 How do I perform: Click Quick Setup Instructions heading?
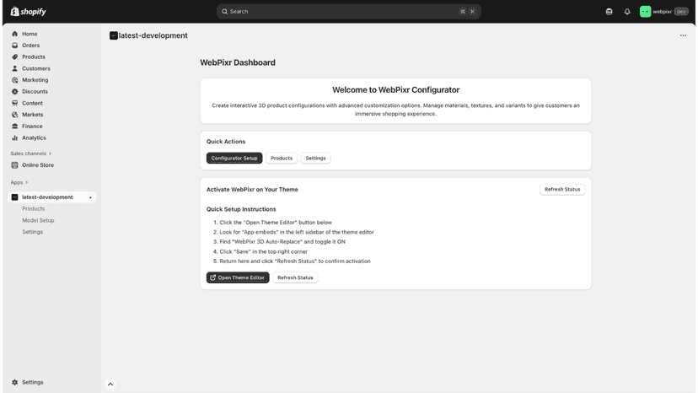point(241,209)
